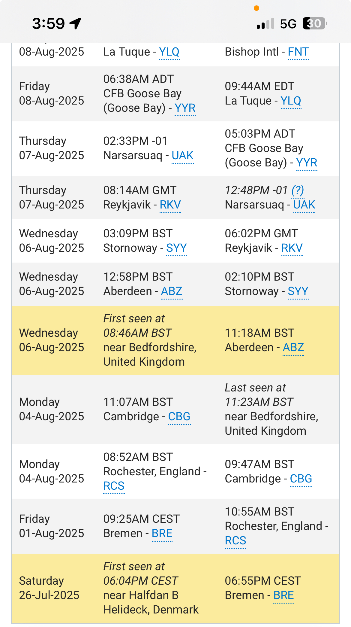Image resolution: width=351 pixels, height=627 pixels.
Task: Open RKV link for 08:14AM GMT departure
Action: point(170,205)
